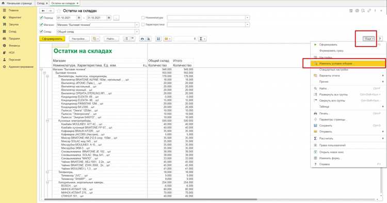This screenshot has height=203, width=387.
Task: Toggle the Склад filter checkbox
Action: click(41, 32)
